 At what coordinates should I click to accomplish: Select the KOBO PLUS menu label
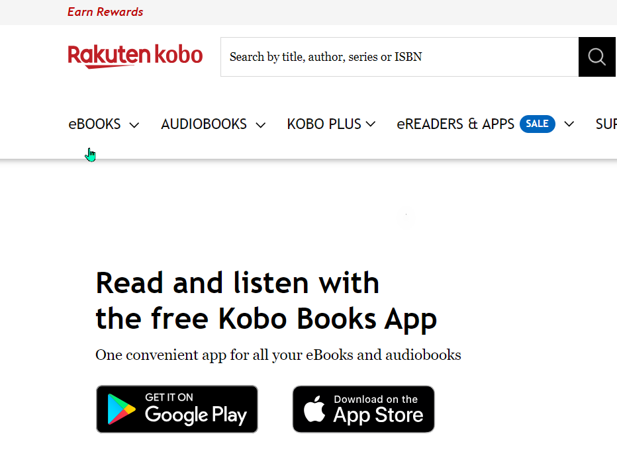pos(324,124)
